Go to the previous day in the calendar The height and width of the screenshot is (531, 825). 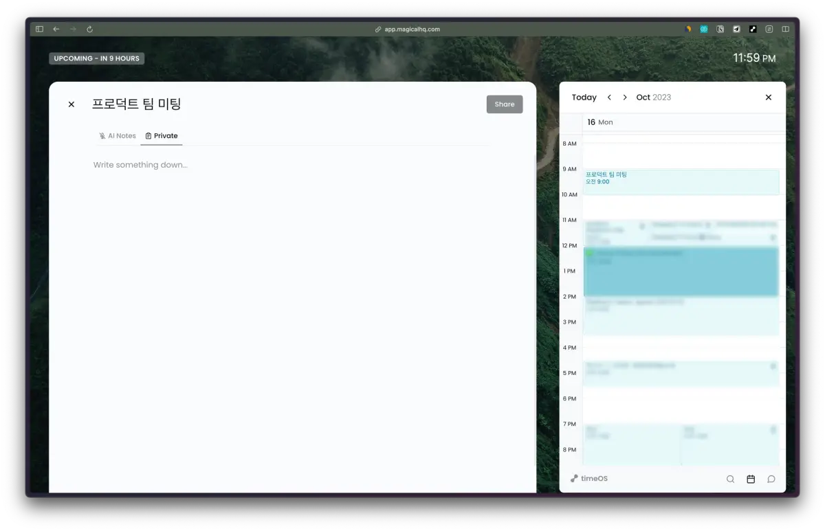coord(609,98)
